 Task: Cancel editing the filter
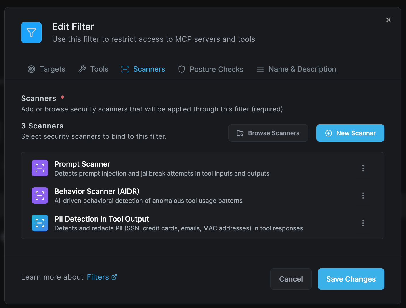291,279
